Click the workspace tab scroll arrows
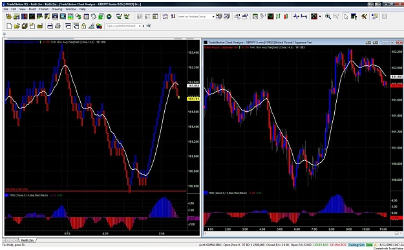This screenshot has width=404, height=250. (10, 240)
